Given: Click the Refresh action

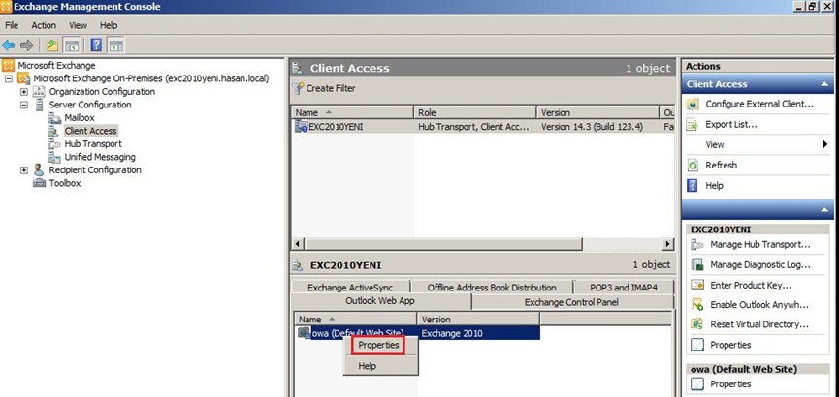Looking at the screenshot, I should click(721, 166).
